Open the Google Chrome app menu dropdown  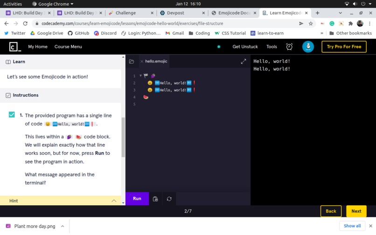(53, 4)
